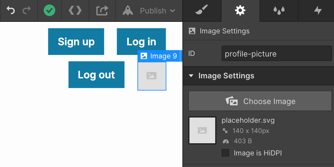Check the green status checkmark icon
Viewport: 334px width, 167px height.
(49, 10)
